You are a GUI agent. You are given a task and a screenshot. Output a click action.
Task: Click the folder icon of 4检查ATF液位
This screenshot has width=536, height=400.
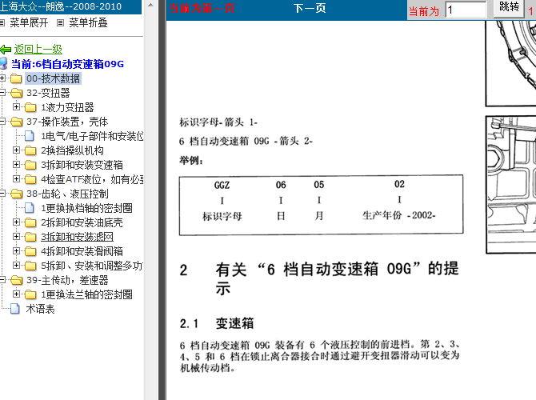(30, 179)
